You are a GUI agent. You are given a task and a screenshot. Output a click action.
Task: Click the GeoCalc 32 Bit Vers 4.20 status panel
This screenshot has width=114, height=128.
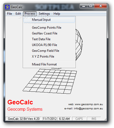point(23,119)
